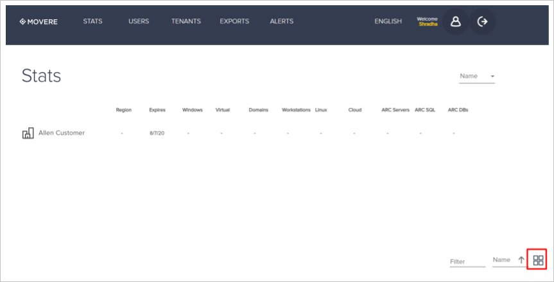Open the Name dropdown near Stats heading

[x=477, y=76]
